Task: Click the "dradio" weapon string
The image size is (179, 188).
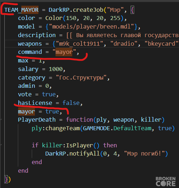Action: coord(124,44)
